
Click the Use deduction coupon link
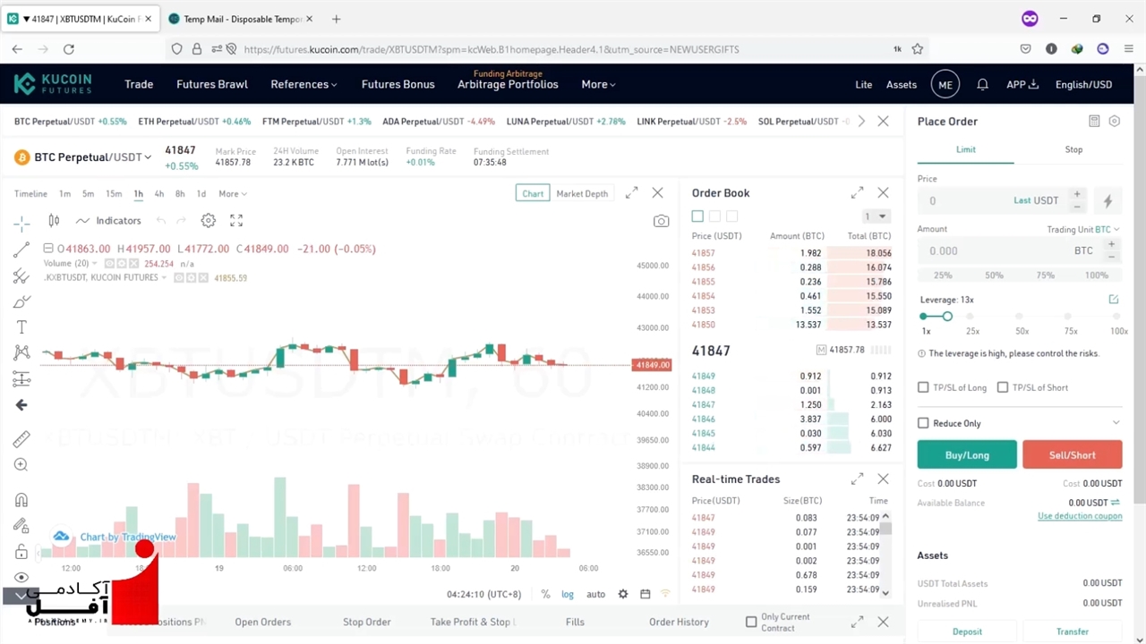[1079, 516]
